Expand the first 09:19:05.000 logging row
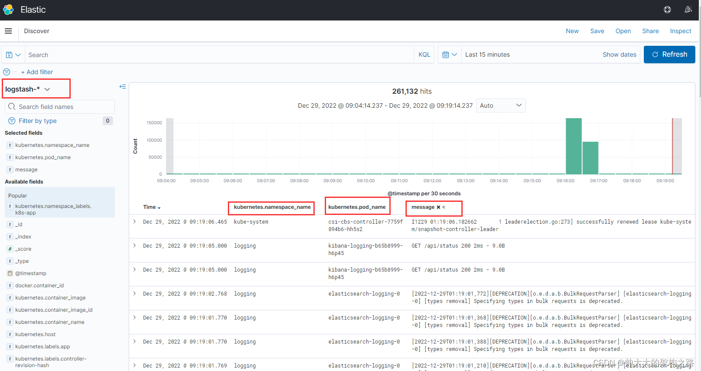 [134, 245]
